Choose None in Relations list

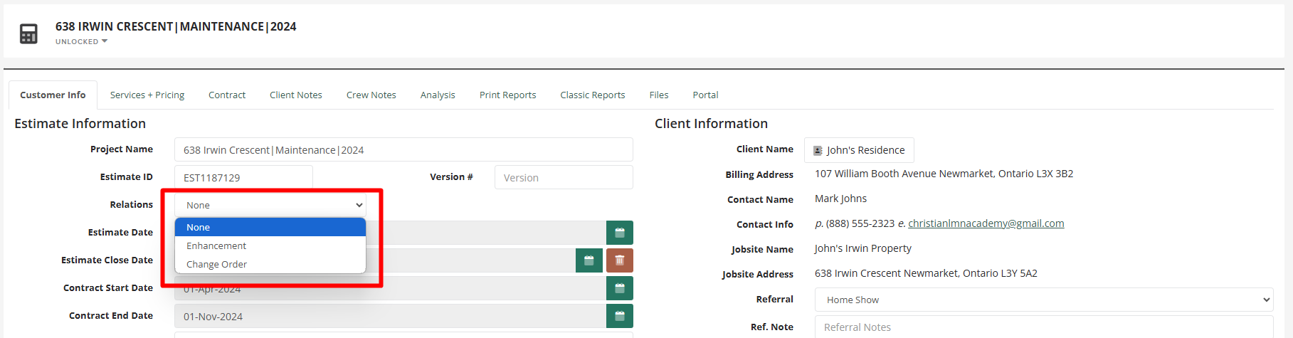tap(270, 227)
